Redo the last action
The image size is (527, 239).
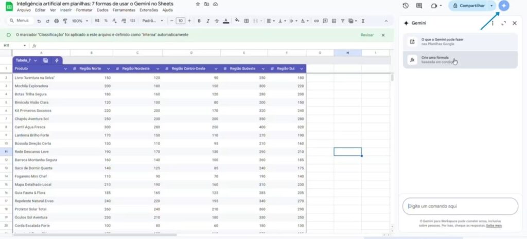[x=48, y=21]
